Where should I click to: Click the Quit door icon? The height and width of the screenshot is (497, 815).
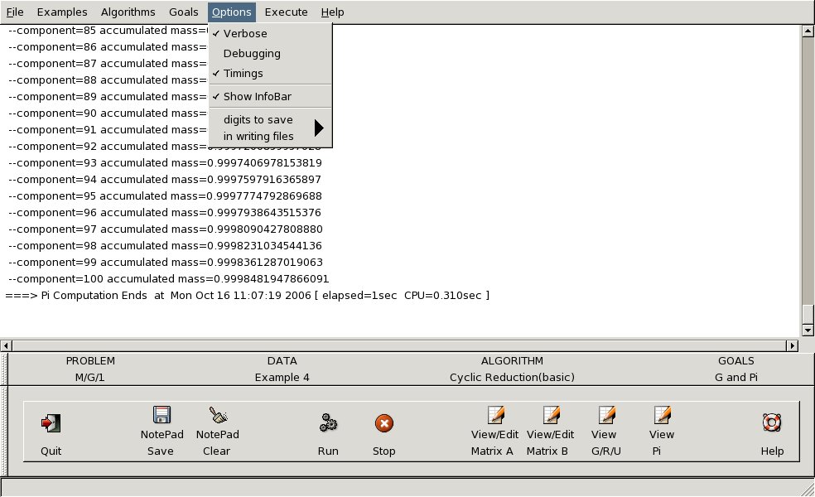(x=51, y=423)
